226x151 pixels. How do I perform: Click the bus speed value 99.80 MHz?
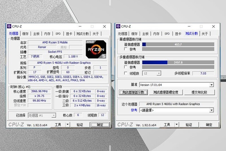click(x=39, y=101)
